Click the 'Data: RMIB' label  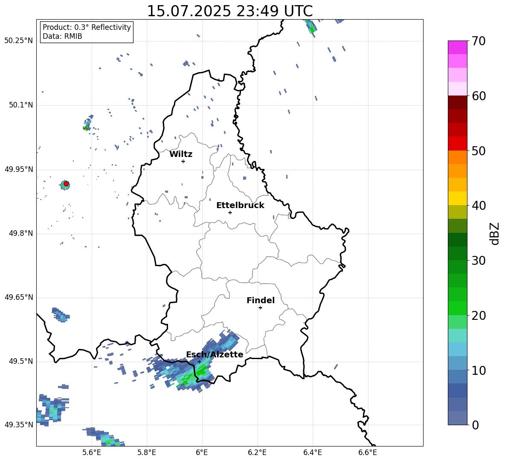(x=62, y=36)
